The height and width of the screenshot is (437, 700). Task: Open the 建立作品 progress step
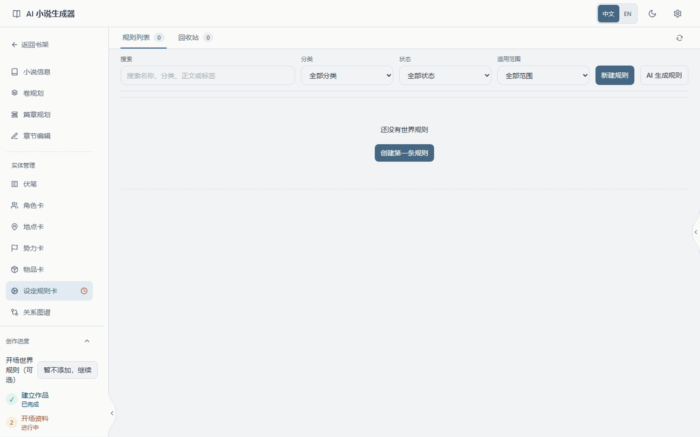pyautogui.click(x=35, y=399)
